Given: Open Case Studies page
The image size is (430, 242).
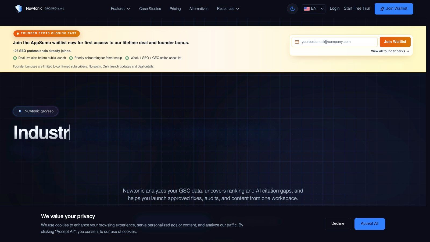Looking at the screenshot, I should [x=150, y=9].
